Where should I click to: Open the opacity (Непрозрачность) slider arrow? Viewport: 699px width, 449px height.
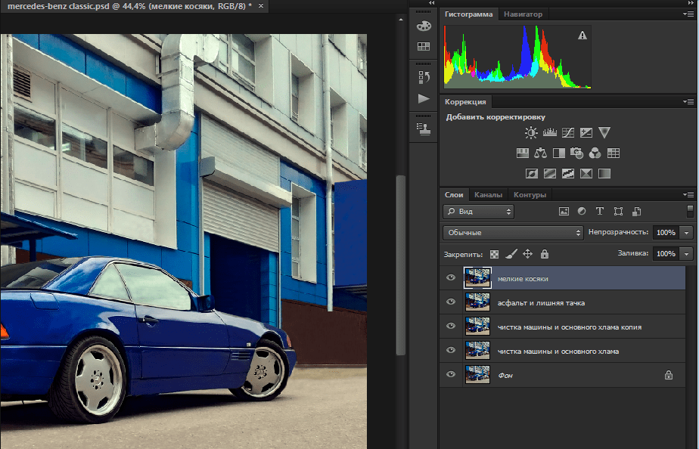[x=687, y=233]
